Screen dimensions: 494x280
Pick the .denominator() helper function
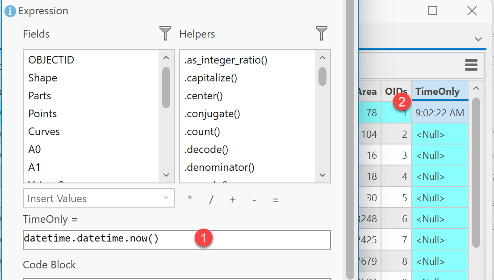tap(219, 167)
